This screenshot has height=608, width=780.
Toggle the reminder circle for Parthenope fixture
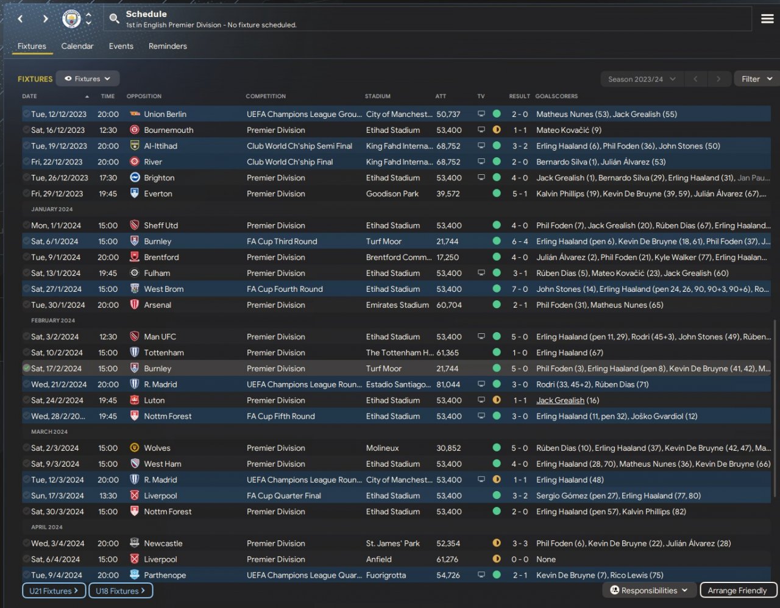point(26,575)
